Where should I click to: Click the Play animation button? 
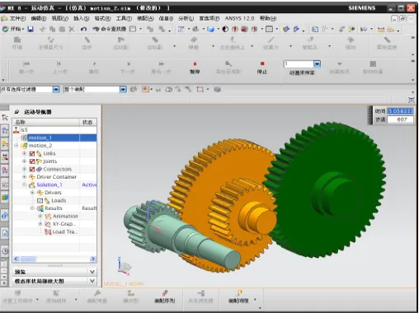(x=94, y=67)
